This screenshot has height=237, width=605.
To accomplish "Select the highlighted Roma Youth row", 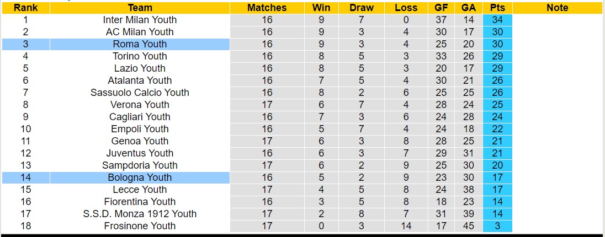I will point(140,44).
